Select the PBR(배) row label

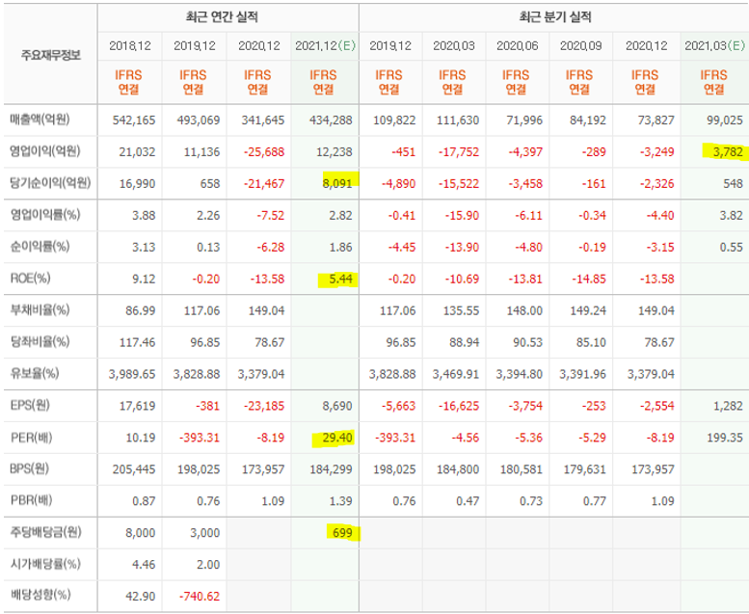coord(31,501)
